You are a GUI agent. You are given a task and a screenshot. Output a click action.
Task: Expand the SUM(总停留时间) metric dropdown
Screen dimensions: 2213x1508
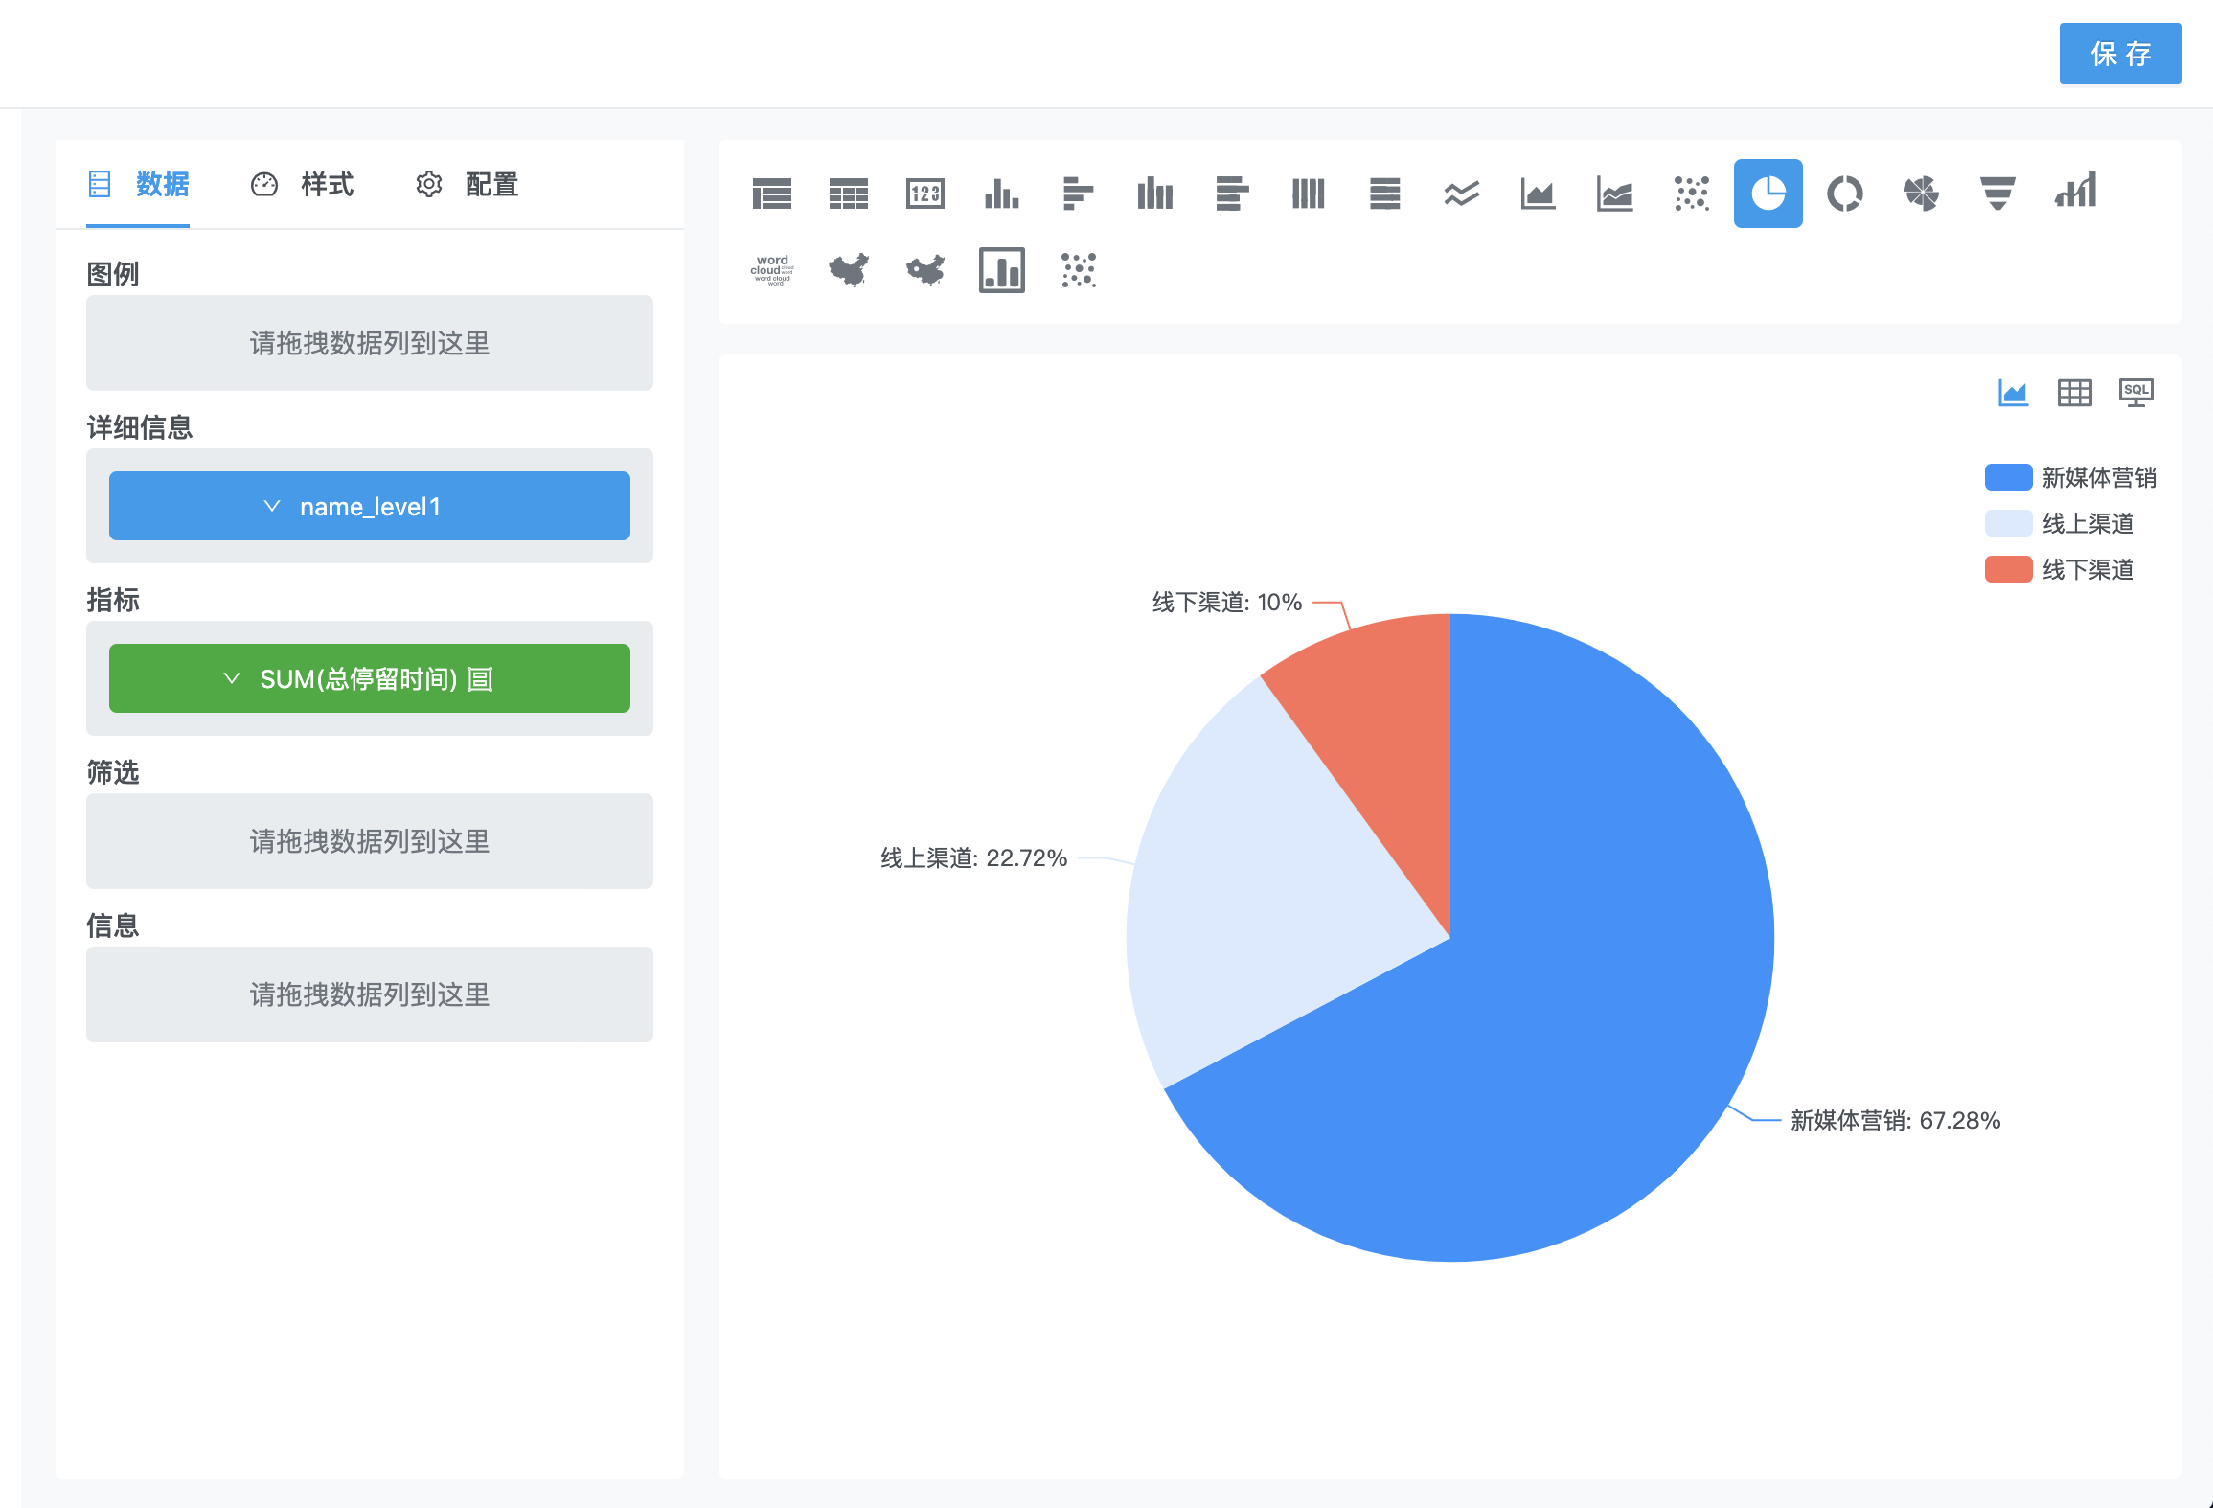click(x=232, y=678)
